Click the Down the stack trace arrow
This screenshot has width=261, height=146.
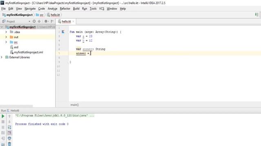[9, 122]
